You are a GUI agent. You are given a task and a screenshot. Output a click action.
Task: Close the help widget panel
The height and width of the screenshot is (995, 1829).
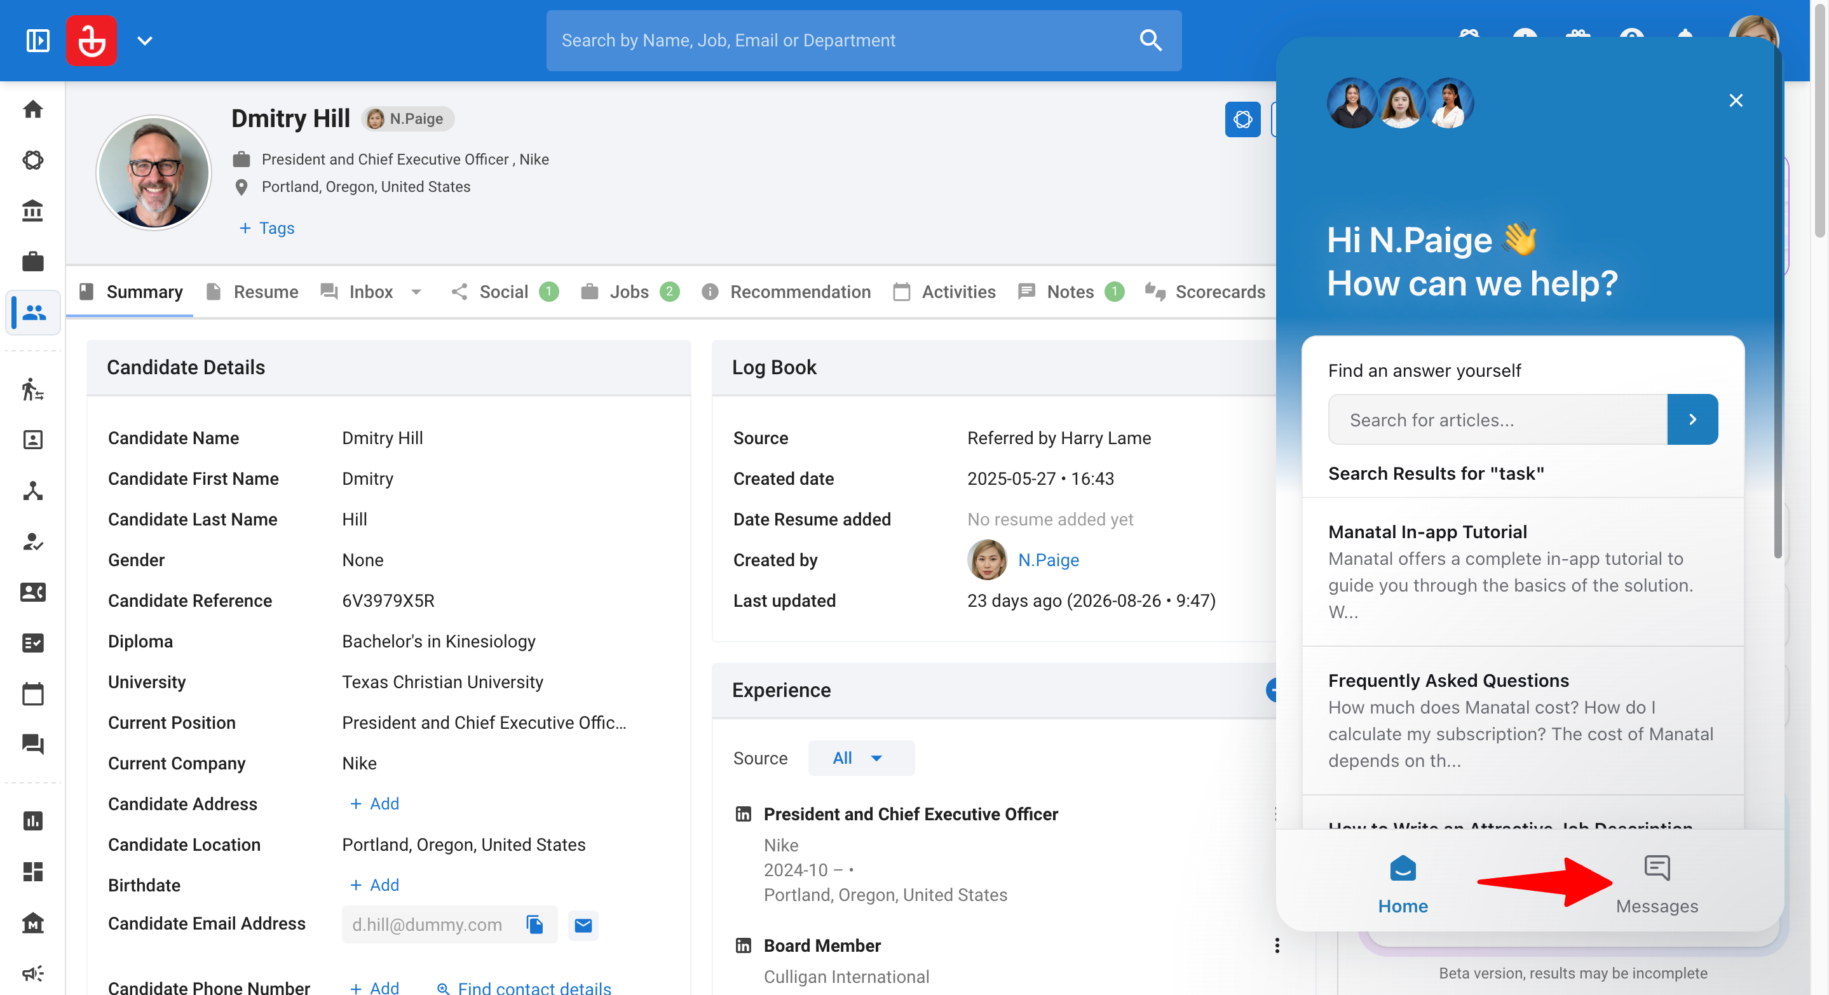point(1736,101)
